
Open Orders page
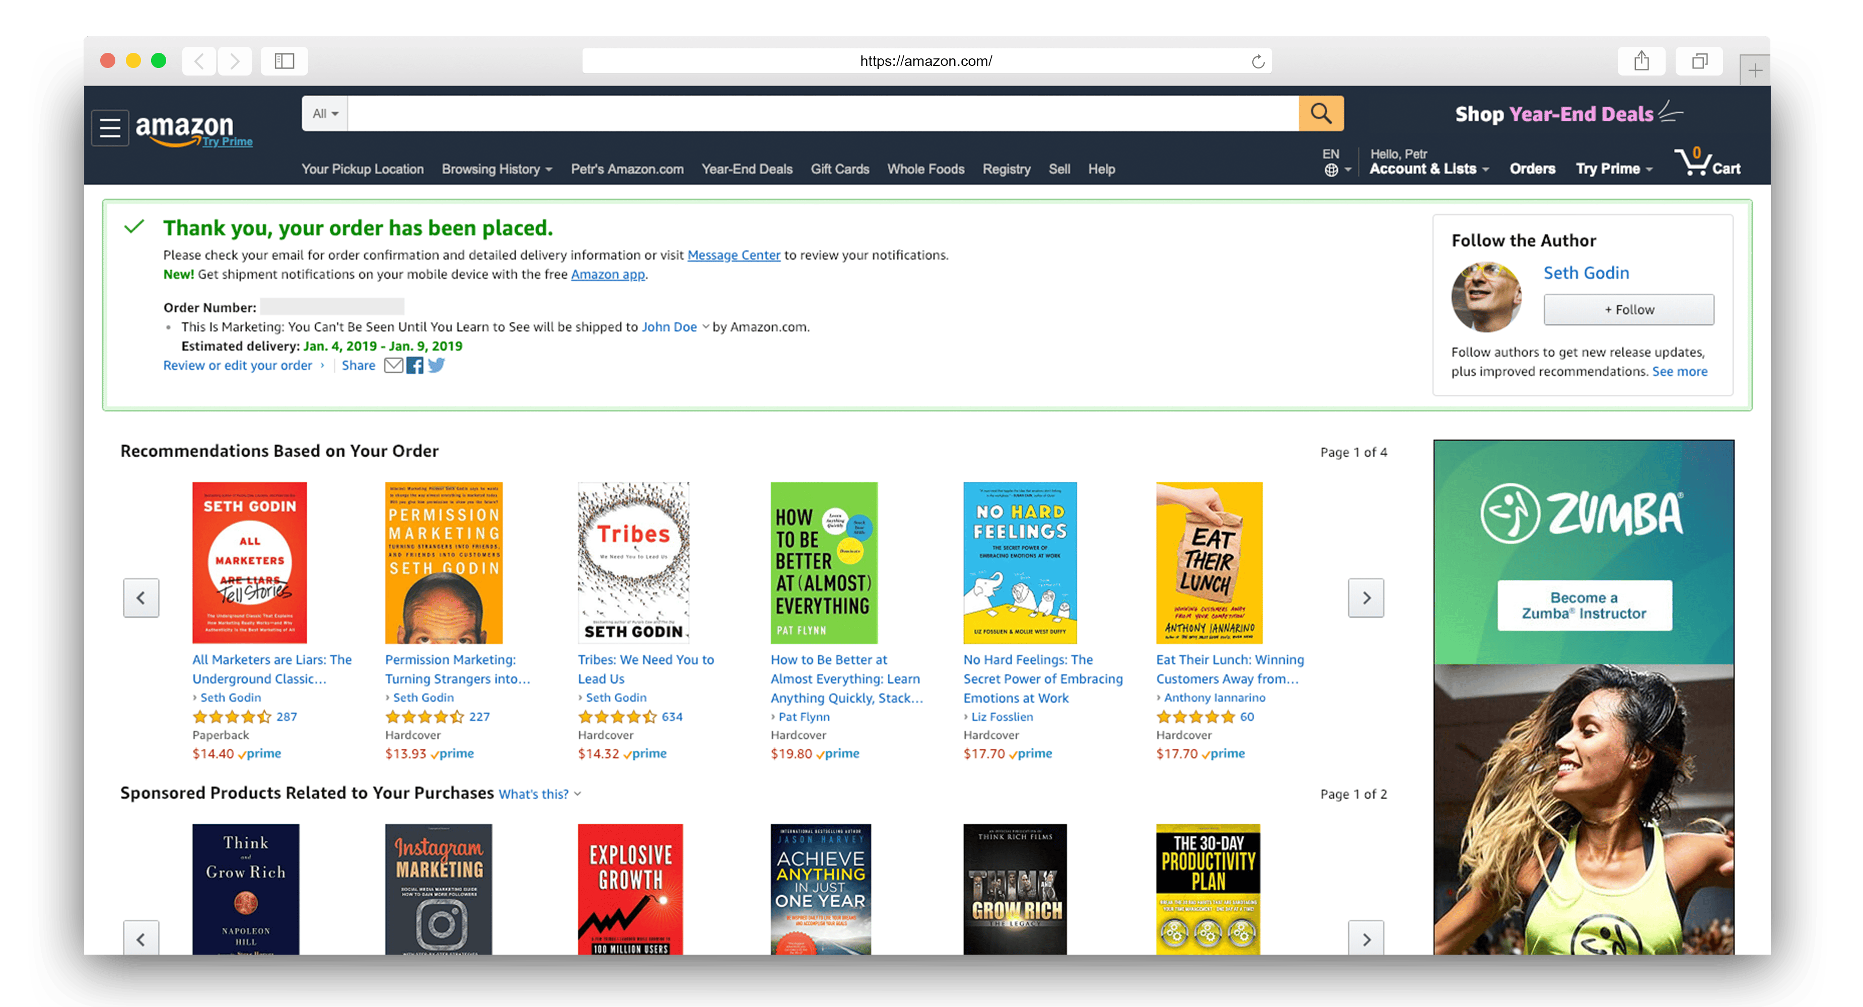[1532, 169]
